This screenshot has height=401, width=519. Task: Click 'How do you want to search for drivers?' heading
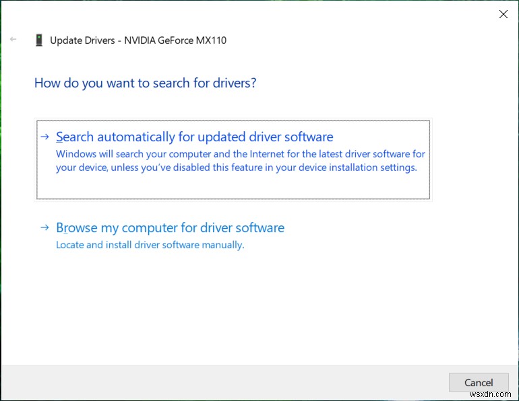click(146, 83)
